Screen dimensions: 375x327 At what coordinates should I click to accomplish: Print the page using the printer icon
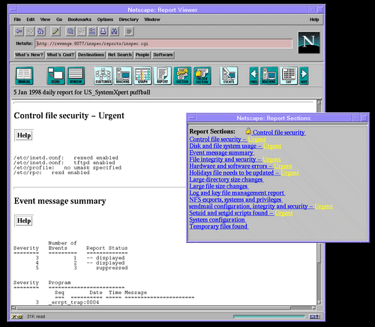103,31
